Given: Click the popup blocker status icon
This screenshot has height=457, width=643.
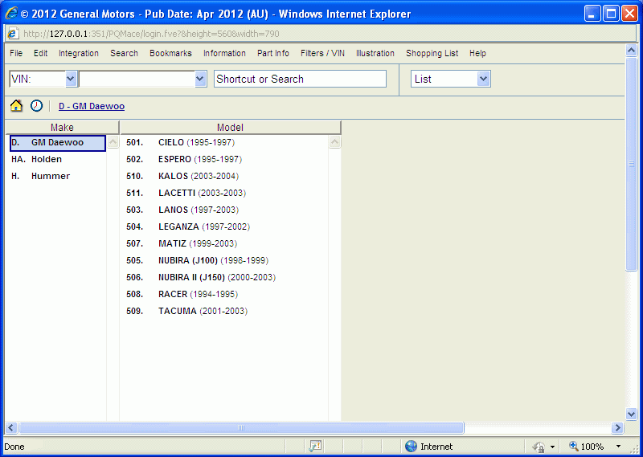Looking at the screenshot, I should click(x=315, y=447).
